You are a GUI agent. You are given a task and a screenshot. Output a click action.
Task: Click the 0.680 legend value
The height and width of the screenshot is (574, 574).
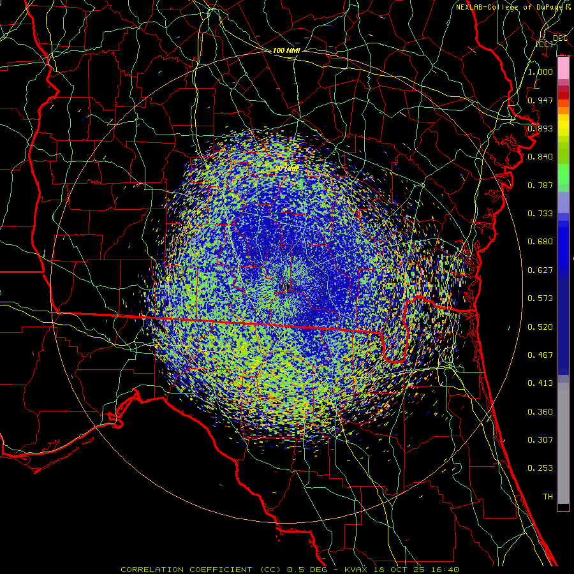(540, 242)
